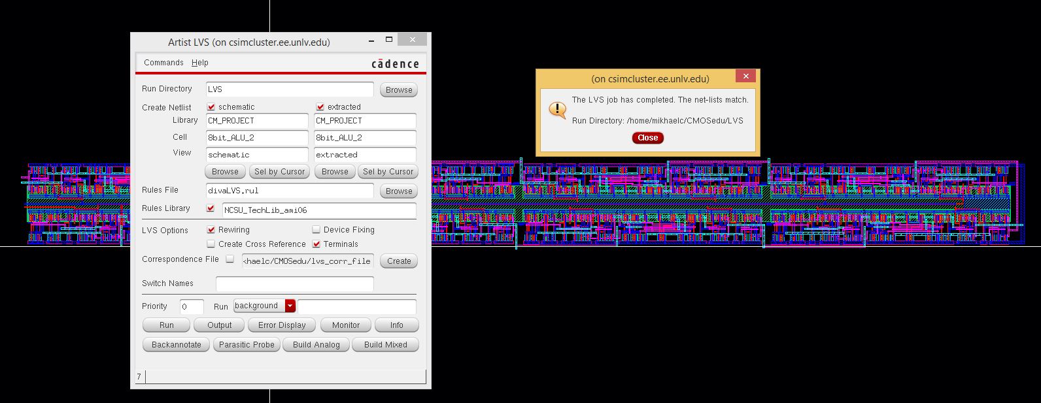Toggle the extracted netlist checkbox

coord(320,107)
